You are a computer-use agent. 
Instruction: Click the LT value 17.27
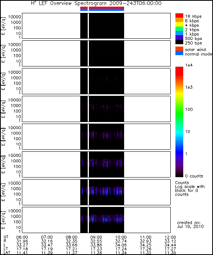pos(170,249)
